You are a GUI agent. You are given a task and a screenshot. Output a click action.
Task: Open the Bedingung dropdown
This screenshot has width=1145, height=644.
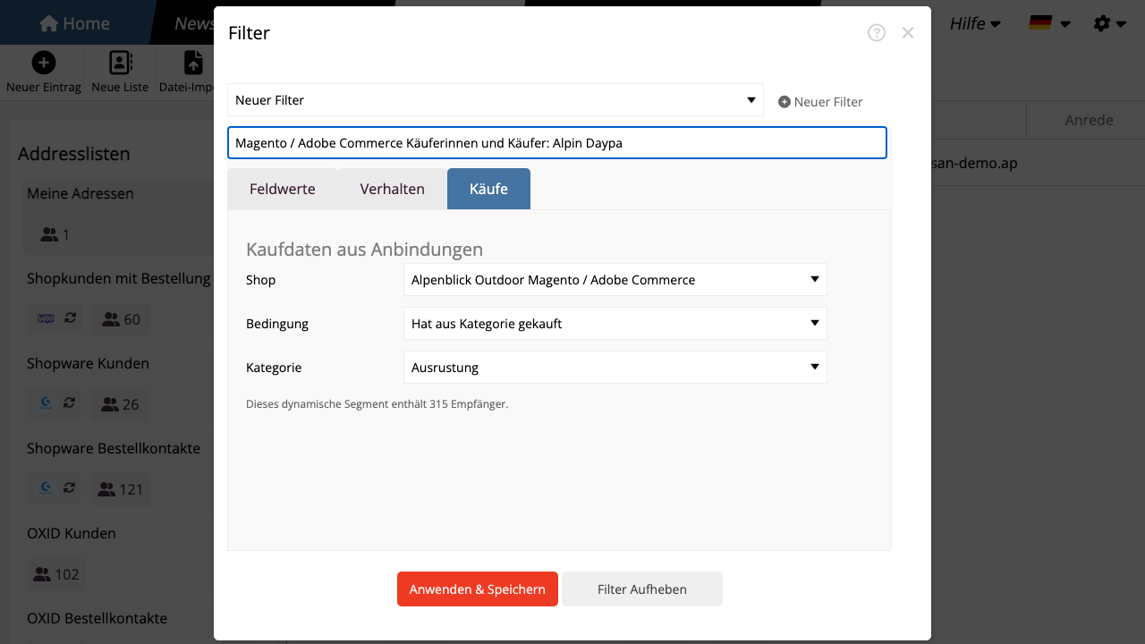click(x=615, y=324)
